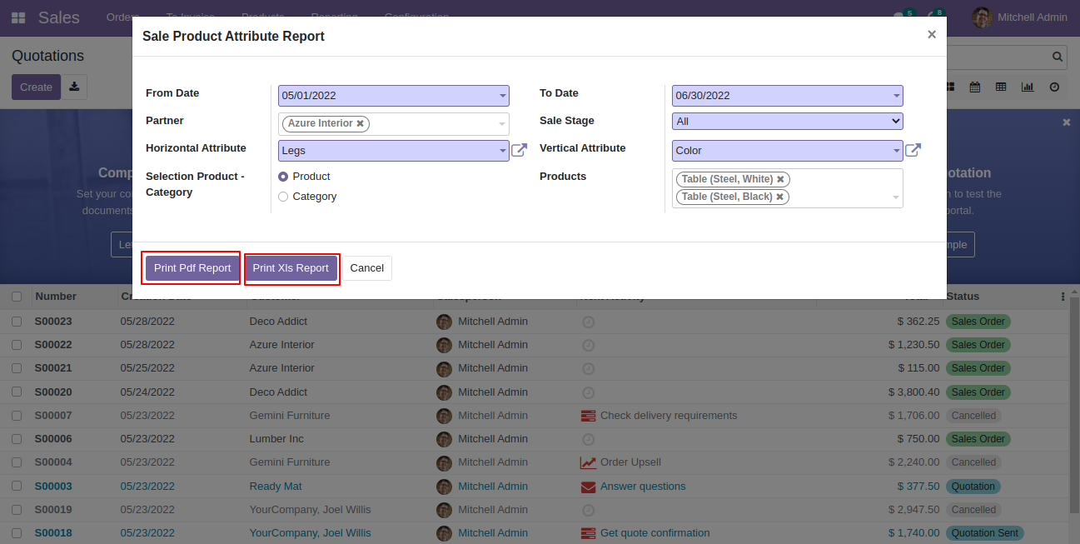Click the clock activity icon for S00006
The width and height of the screenshot is (1080, 544).
588,439
